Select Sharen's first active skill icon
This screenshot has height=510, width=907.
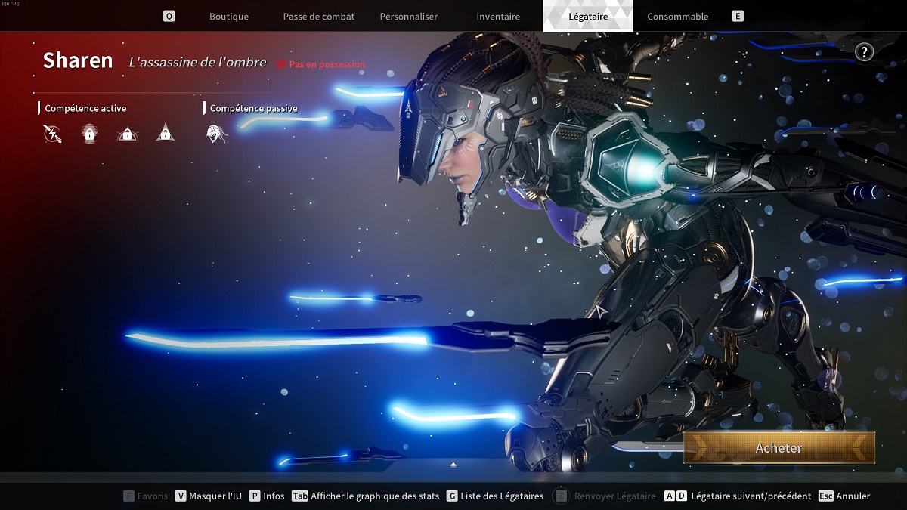[51, 133]
